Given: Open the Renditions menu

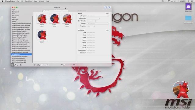Looking at the screenshot, I should [28, 1].
